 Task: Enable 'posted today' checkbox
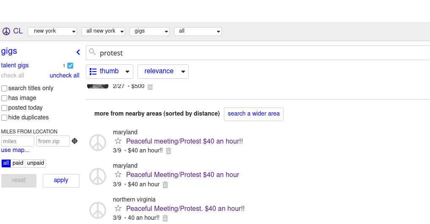point(4,108)
